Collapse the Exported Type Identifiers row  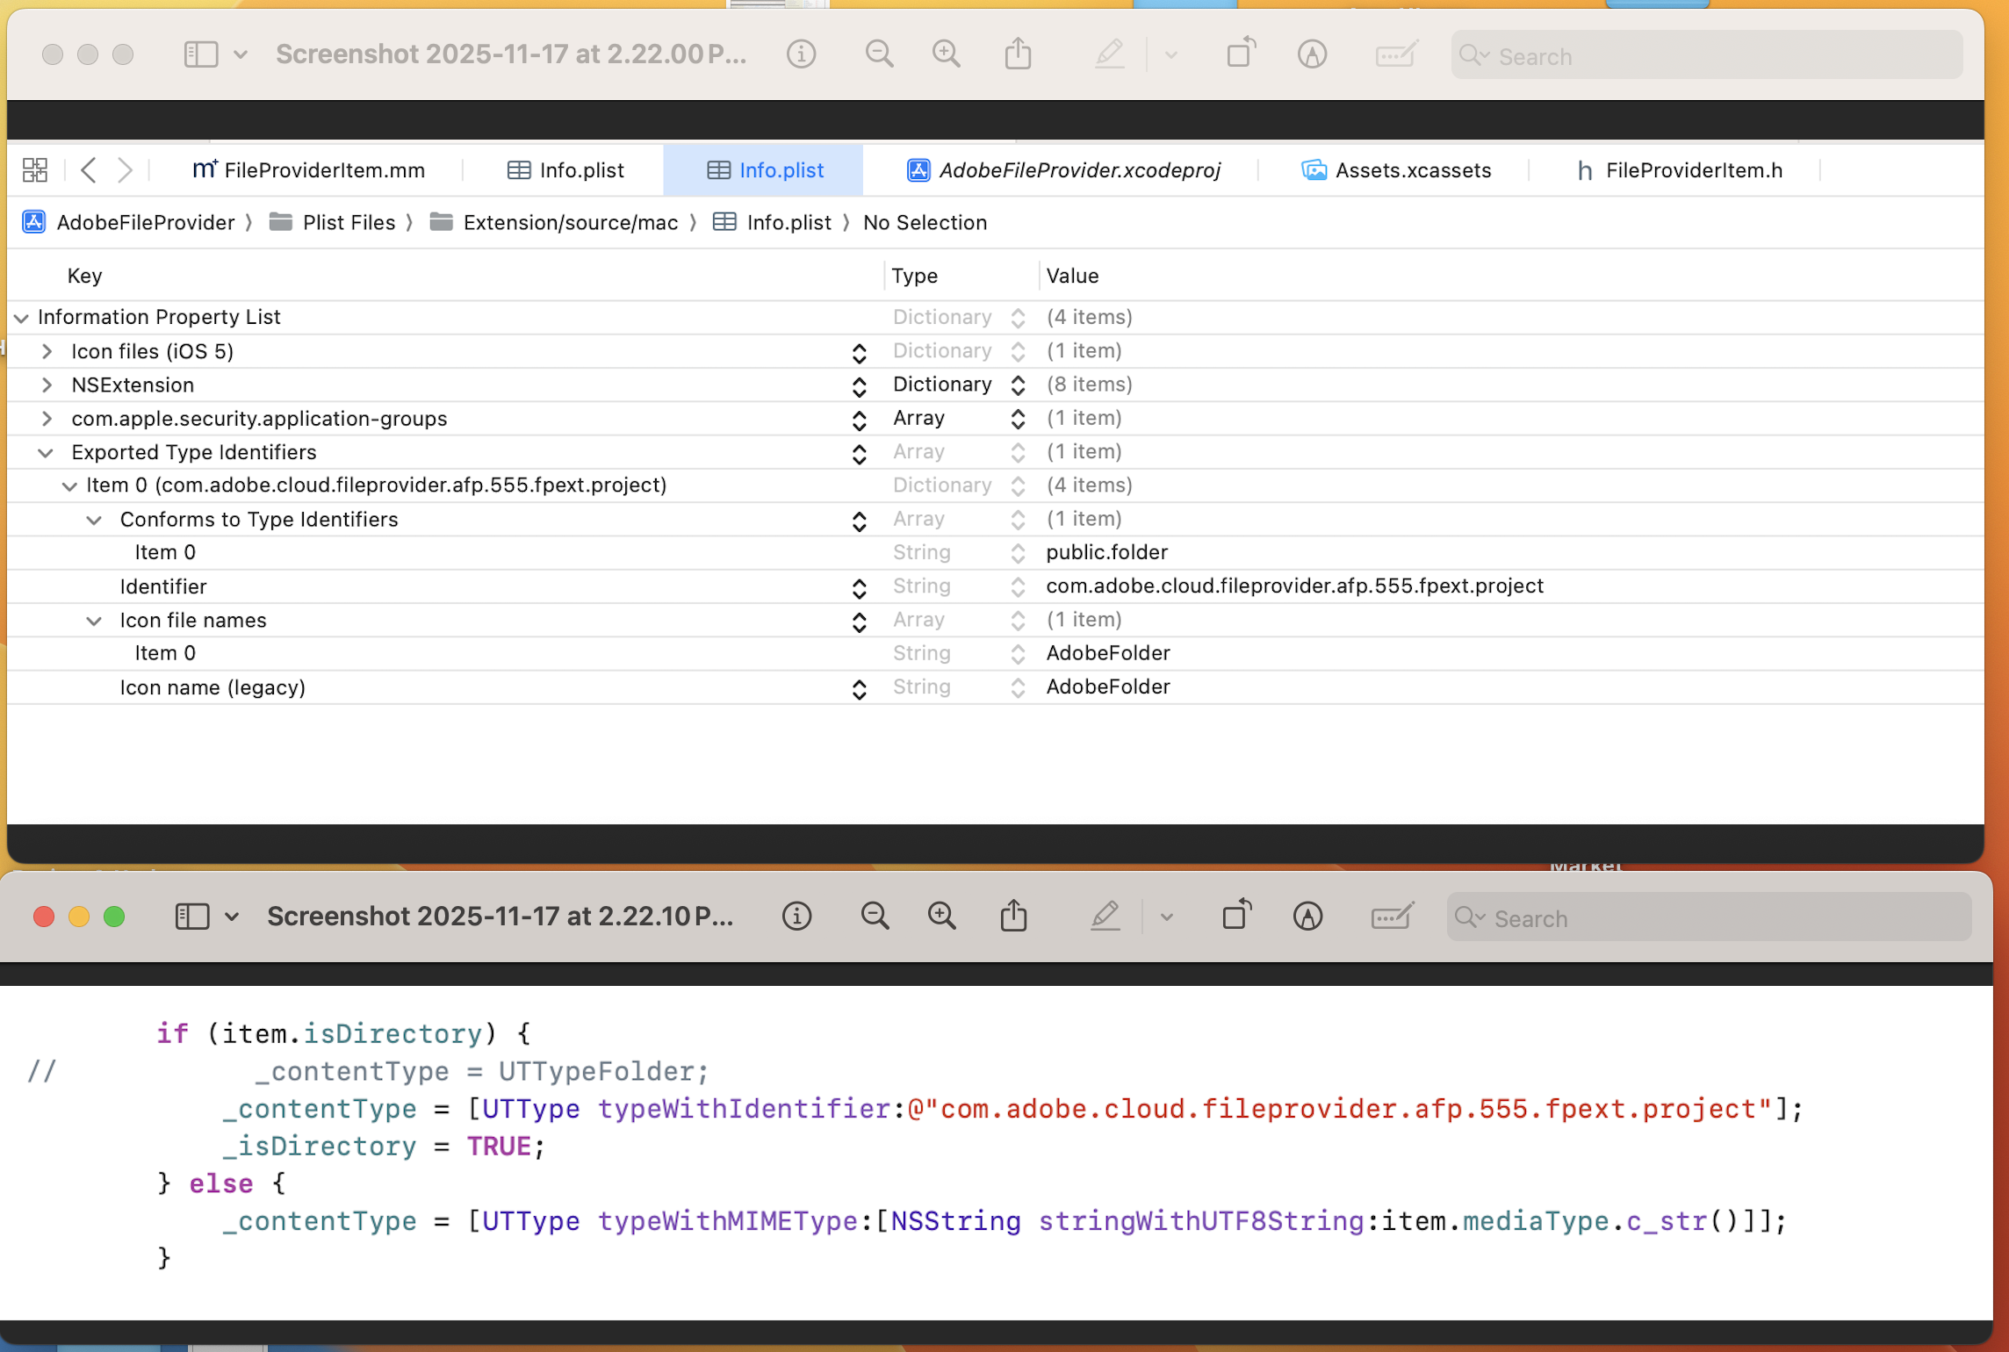[x=46, y=453]
